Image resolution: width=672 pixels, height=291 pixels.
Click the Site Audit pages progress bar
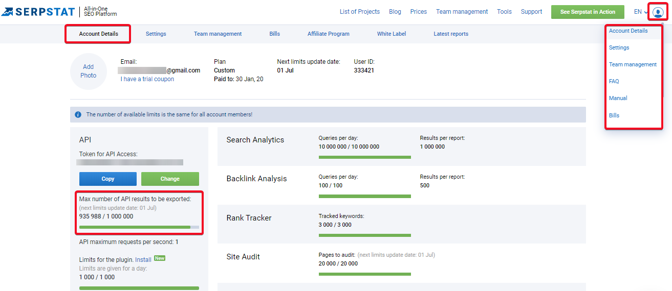pyautogui.click(x=365, y=274)
